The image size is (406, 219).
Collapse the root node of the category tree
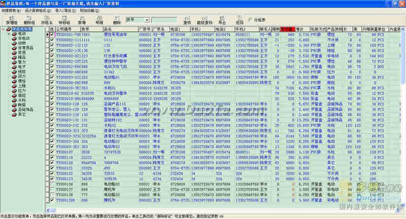(4, 29)
